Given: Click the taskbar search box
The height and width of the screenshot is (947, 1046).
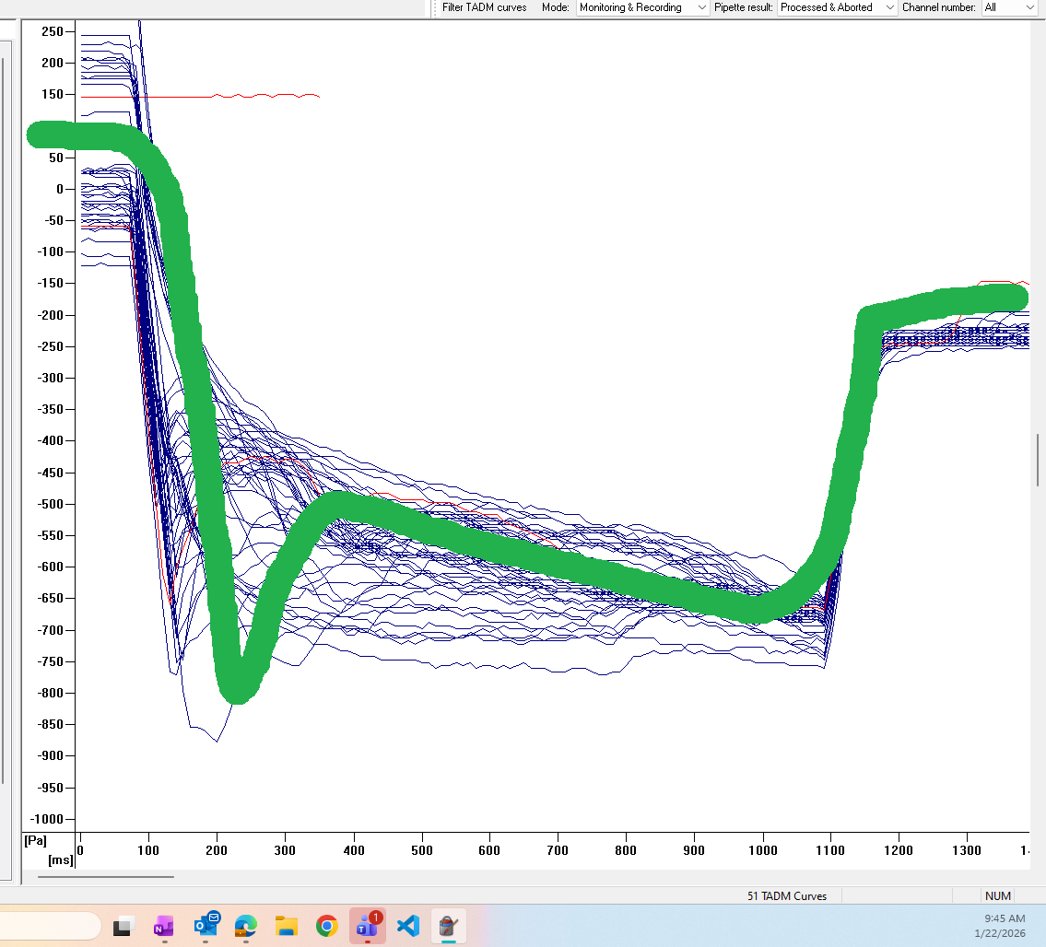Looking at the screenshot, I should tap(51, 925).
